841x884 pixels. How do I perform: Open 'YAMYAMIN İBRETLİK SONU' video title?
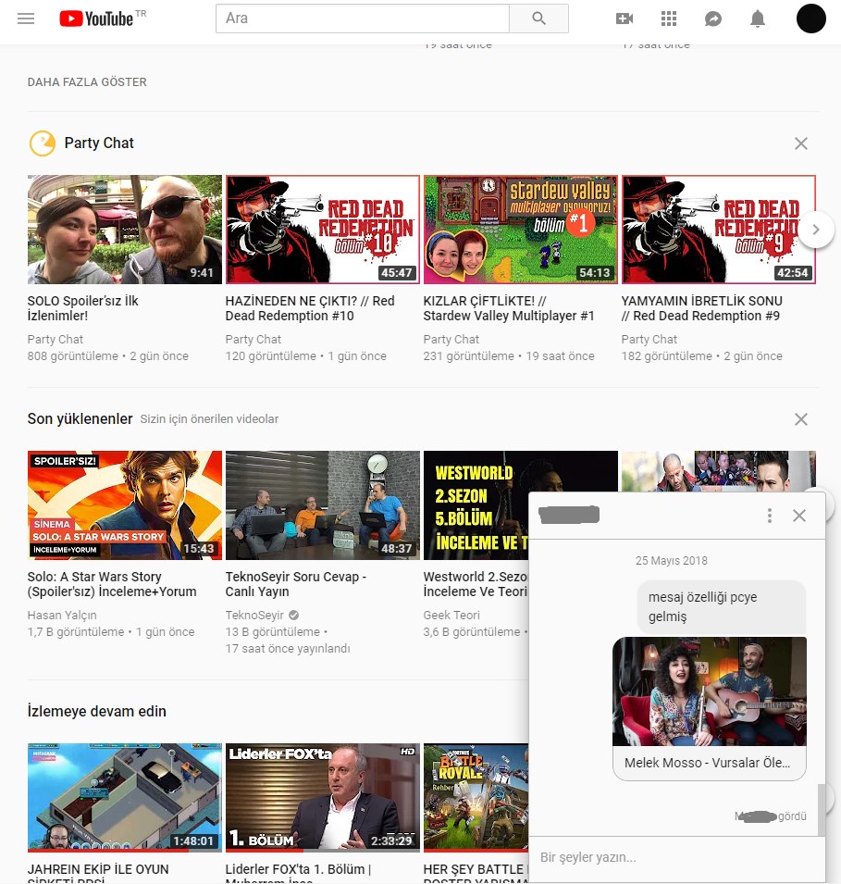click(x=702, y=308)
